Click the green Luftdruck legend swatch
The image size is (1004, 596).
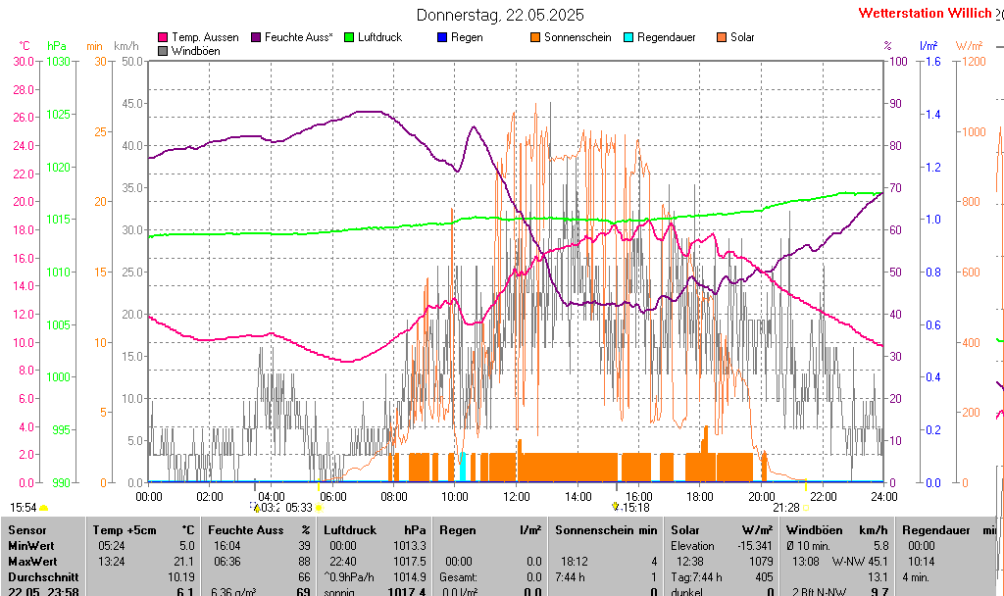pos(349,38)
